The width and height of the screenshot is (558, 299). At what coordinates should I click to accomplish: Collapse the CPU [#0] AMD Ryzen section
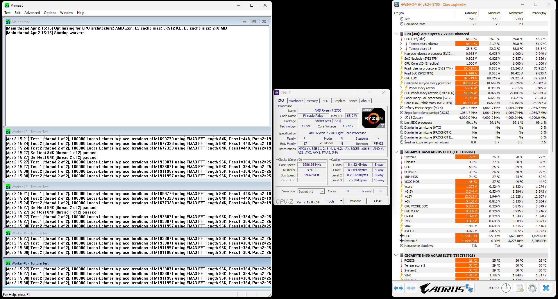coord(396,34)
